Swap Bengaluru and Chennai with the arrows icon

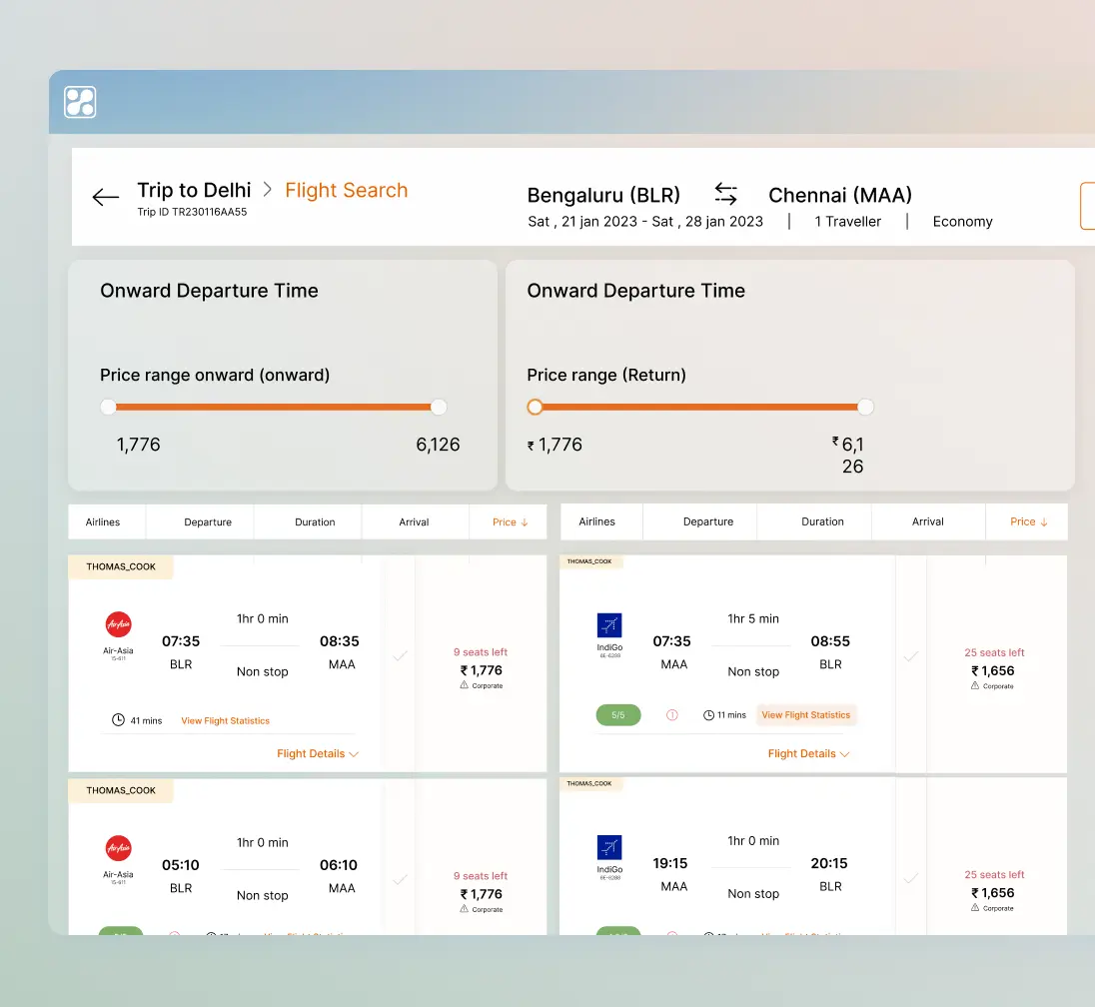(x=725, y=194)
